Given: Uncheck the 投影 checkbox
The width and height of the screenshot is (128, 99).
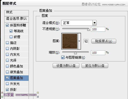Looking at the screenshot, I should (x=7, y=89).
